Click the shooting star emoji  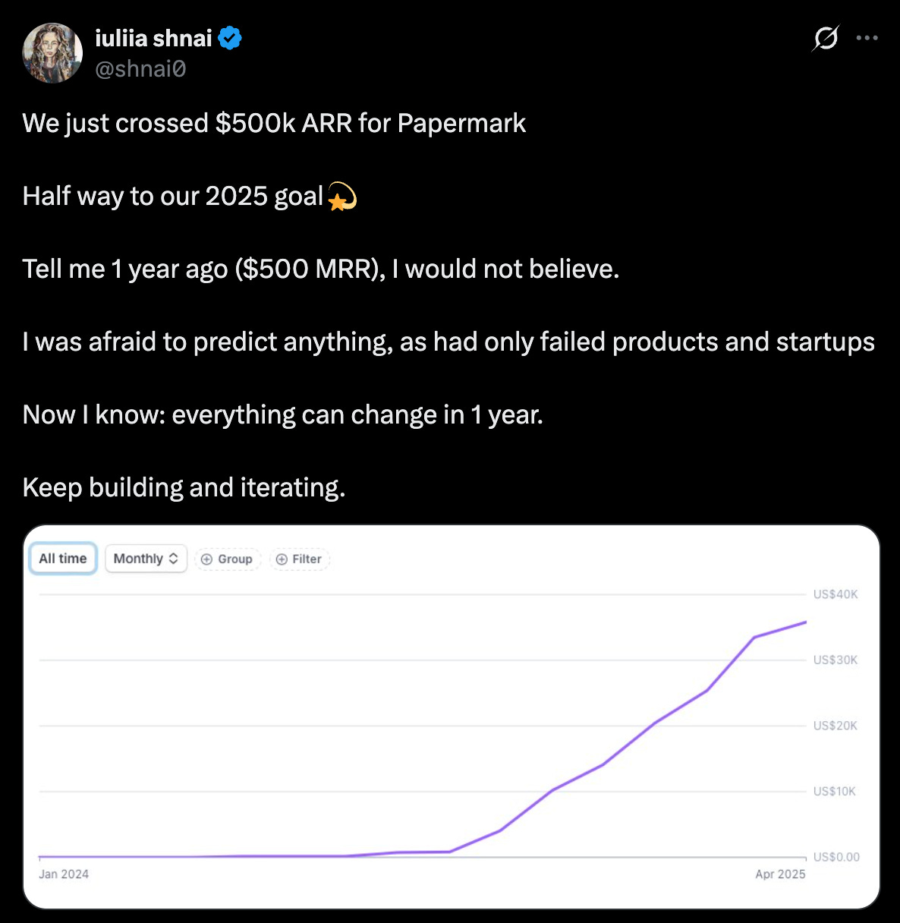(342, 197)
